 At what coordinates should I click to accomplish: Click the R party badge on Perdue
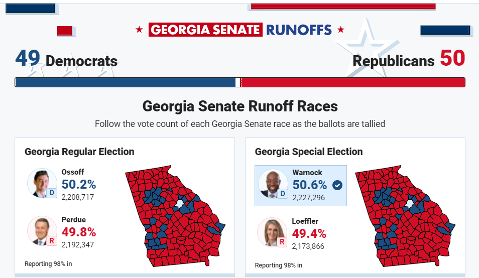coord(52,241)
